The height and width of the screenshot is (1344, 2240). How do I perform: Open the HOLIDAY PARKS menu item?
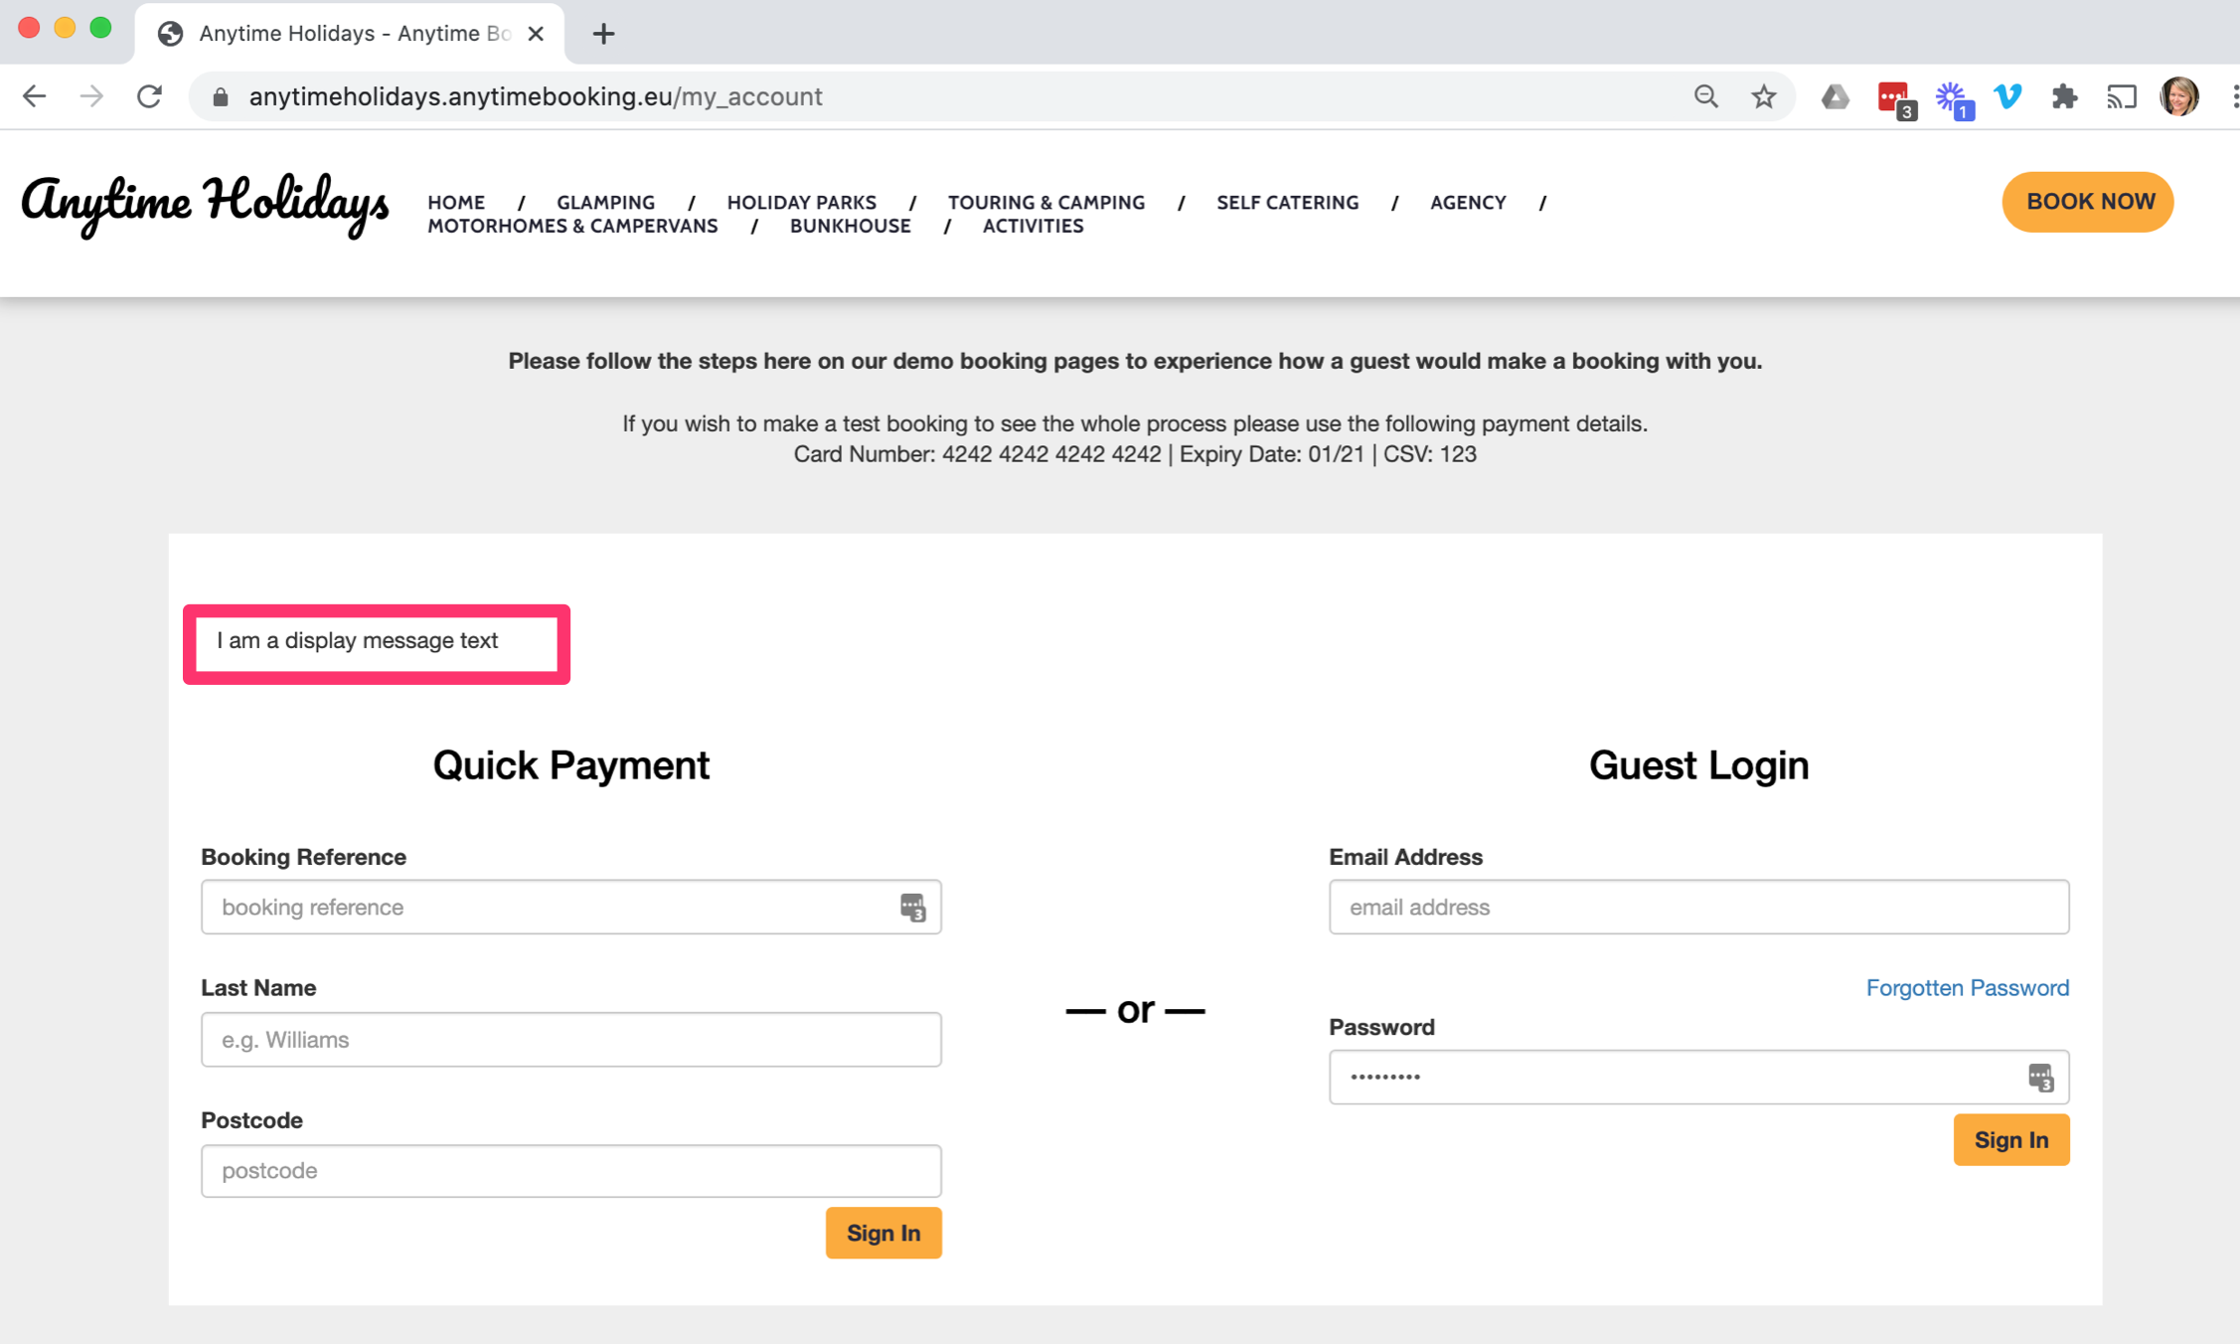coord(801,202)
